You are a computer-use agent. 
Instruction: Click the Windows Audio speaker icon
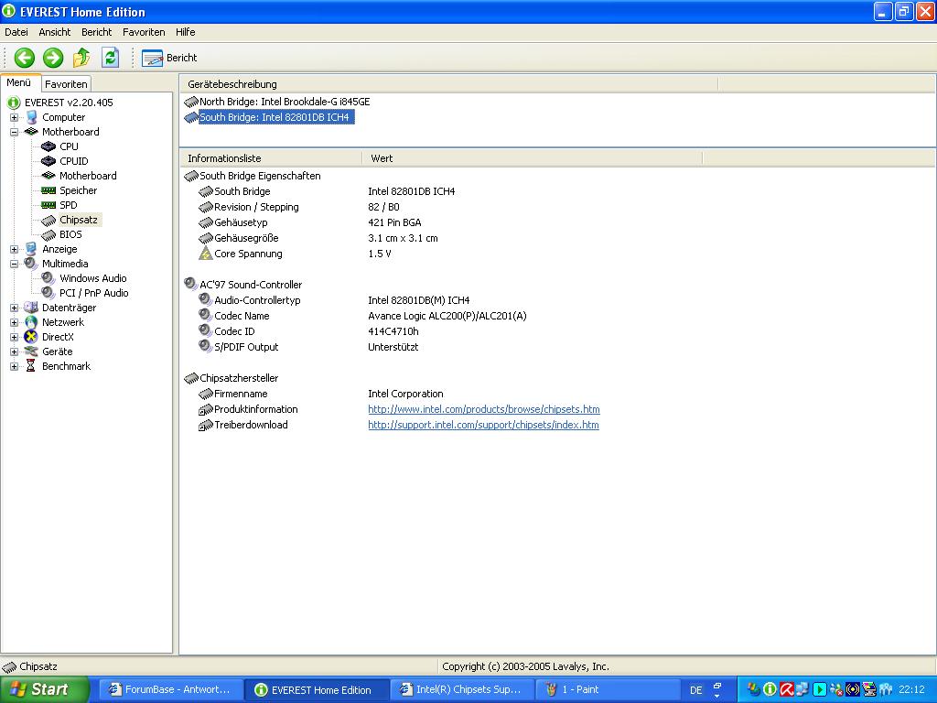(48, 278)
